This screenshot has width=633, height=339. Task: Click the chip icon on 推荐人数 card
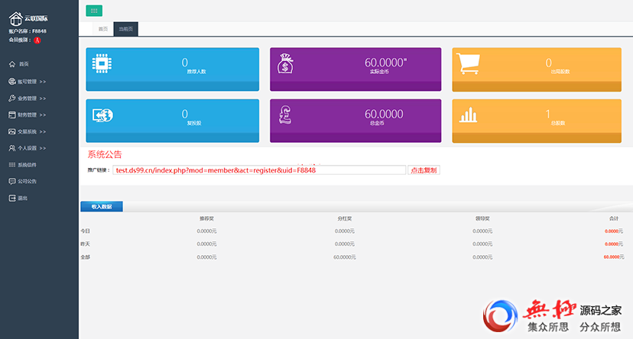(102, 63)
